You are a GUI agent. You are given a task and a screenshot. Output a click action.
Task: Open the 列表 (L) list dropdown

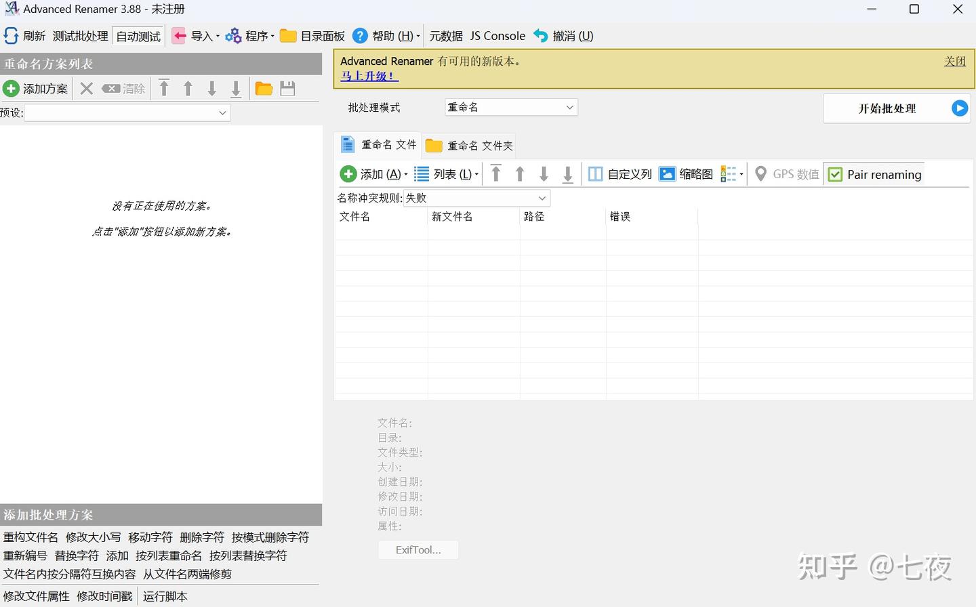pyautogui.click(x=446, y=174)
